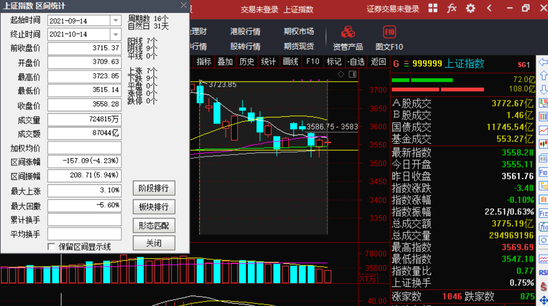The image size is (548, 306).
Task: Open the candlestick chart icon in sidebar
Action: (x=543, y=144)
